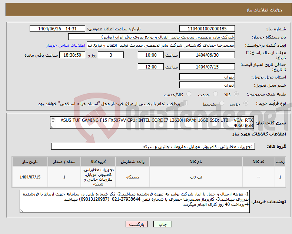Open the اطلاعات تماس خریدار link
The width and height of the screenshot is (292, 234).
[x=66, y=45]
